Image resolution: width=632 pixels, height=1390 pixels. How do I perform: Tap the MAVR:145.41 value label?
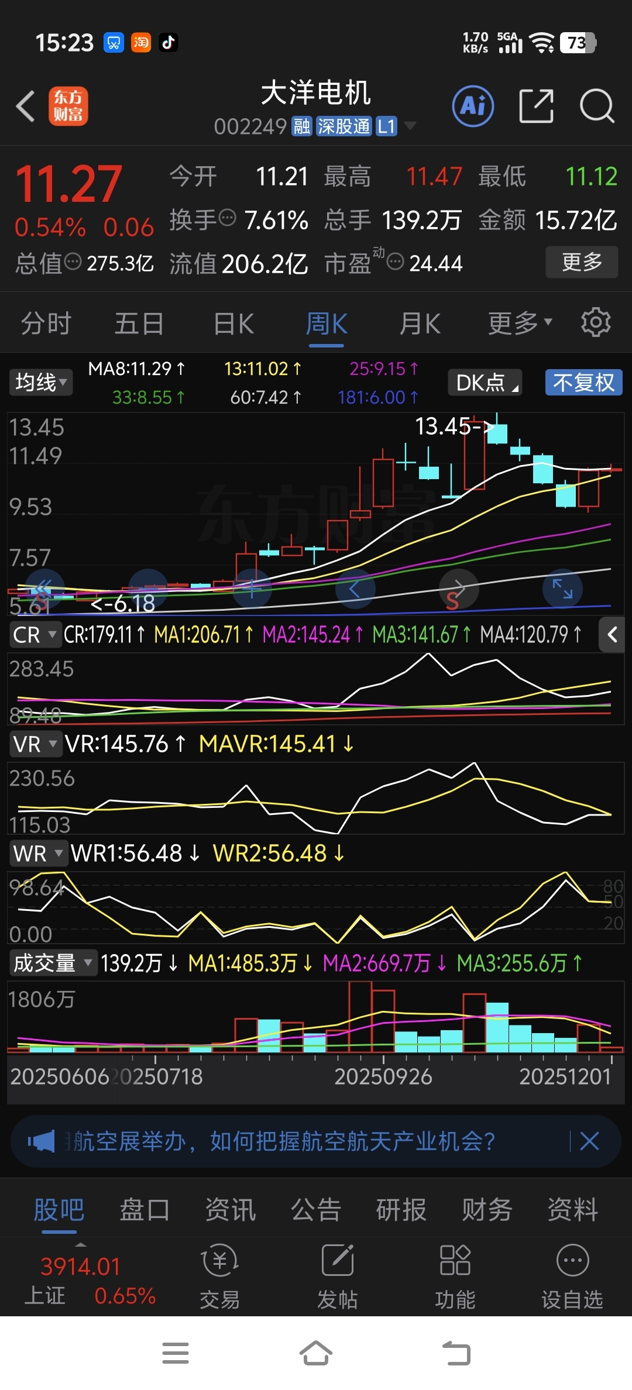[276, 744]
